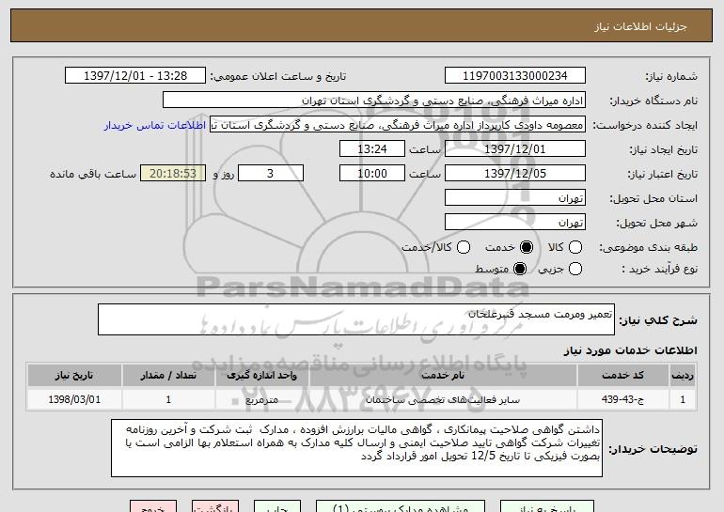Screen dimensions: 724x512
Task: Click the تاریخ ایجاد نیاز date 1397/12/01
Action: point(515,149)
